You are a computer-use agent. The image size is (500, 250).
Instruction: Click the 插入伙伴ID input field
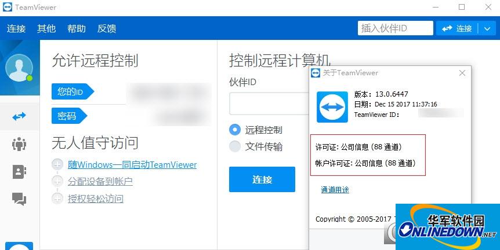(396, 28)
